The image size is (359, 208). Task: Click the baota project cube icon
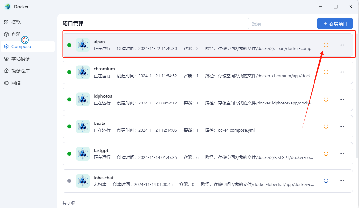pyautogui.click(x=83, y=126)
